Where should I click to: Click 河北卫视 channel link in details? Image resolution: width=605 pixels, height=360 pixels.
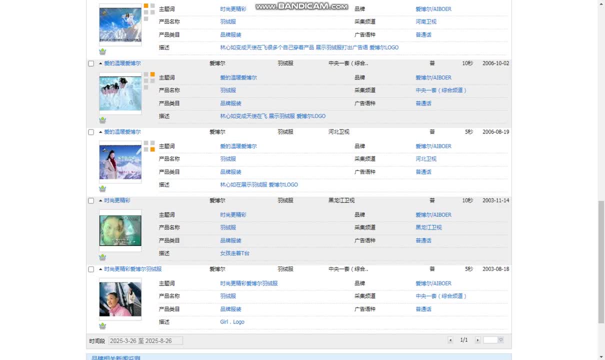click(426, 159)
